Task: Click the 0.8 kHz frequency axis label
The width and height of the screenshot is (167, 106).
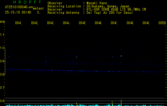Action: (3, 74)
